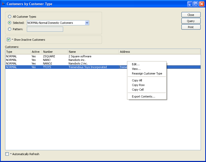
Task: Click the Yes cell in the TTOYS row
Action: click(33, 67)
